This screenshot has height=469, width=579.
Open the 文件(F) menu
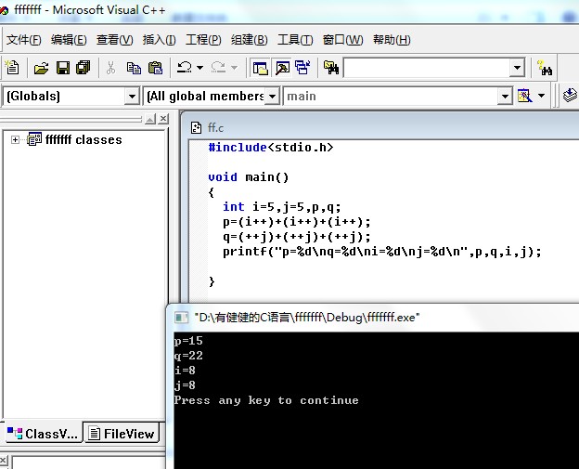[x=23, y=40]
